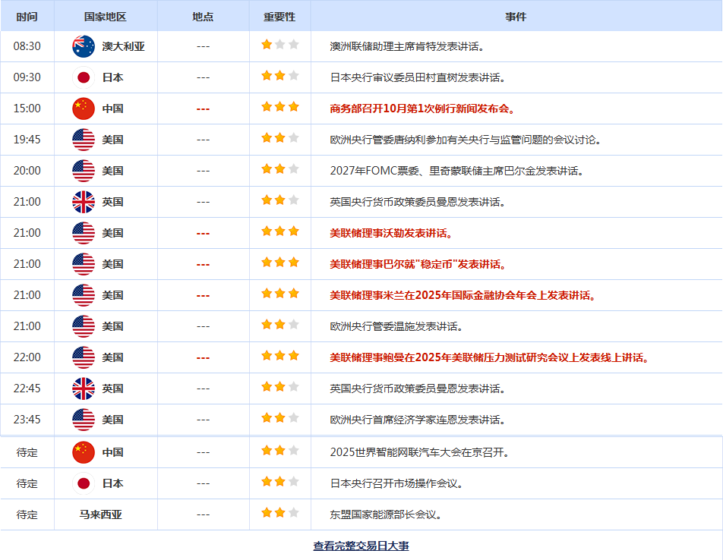Click the 国家地区 column header
The image size is (723, 560).
click(x=106, y=16)
